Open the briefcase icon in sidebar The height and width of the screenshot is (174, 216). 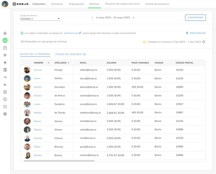tap(5, 48)
